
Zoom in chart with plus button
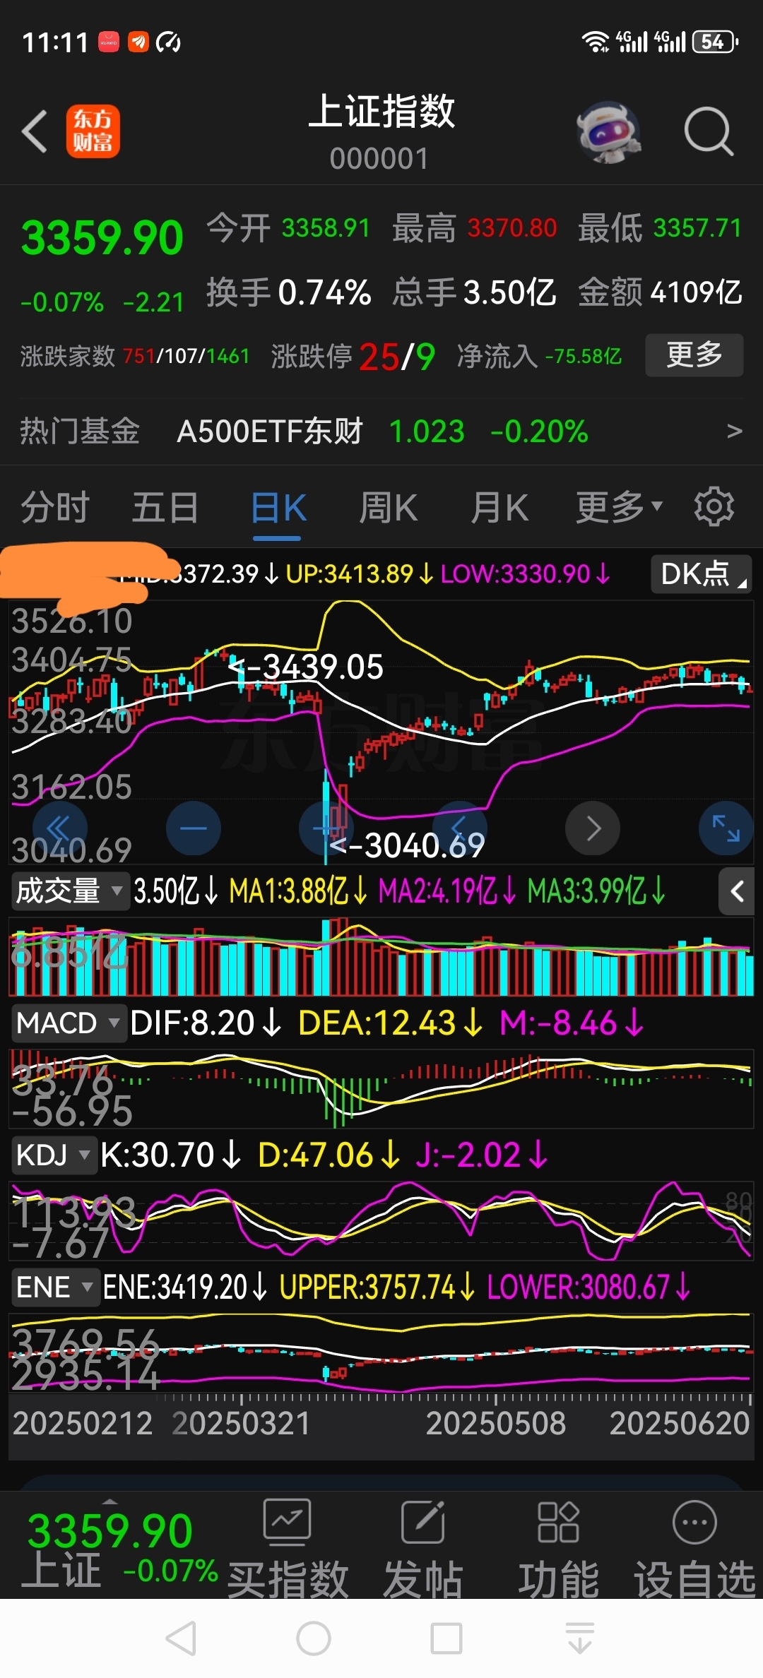point(326,828)
